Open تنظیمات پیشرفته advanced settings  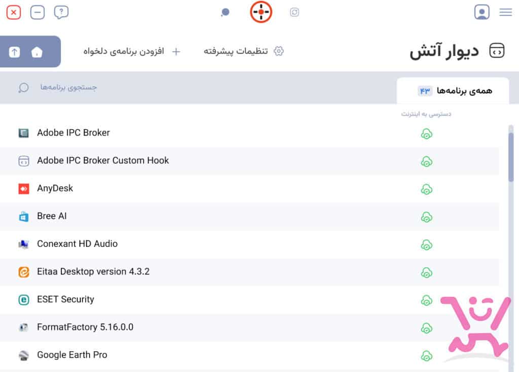point(244,51)
